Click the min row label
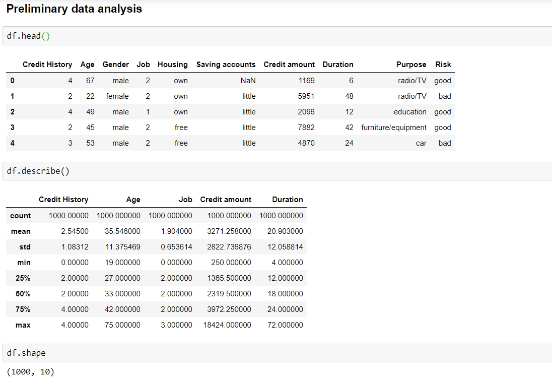The height and width of the screenshot is (382, 552). coord(24,263)
